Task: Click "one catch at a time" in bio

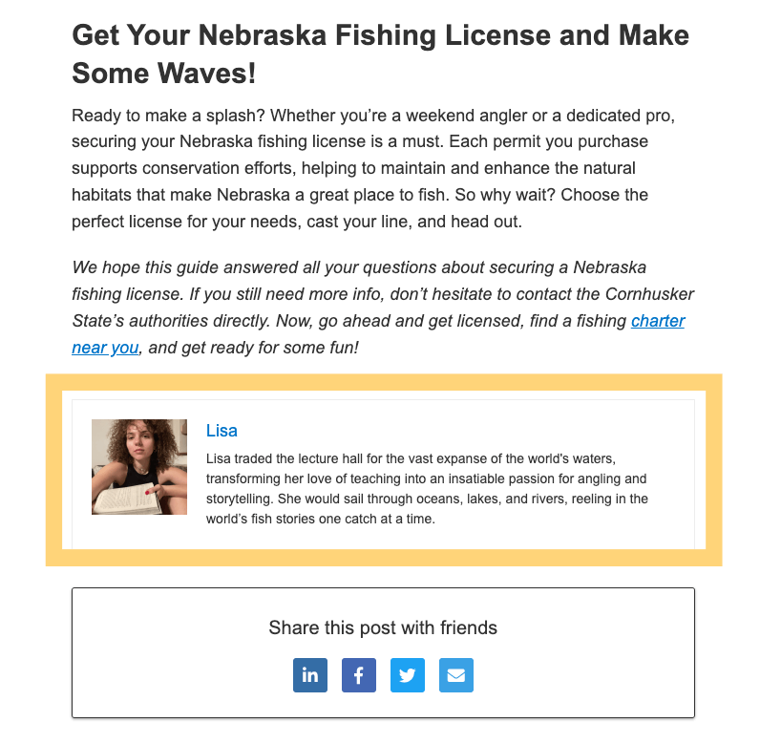Action: 374,521
